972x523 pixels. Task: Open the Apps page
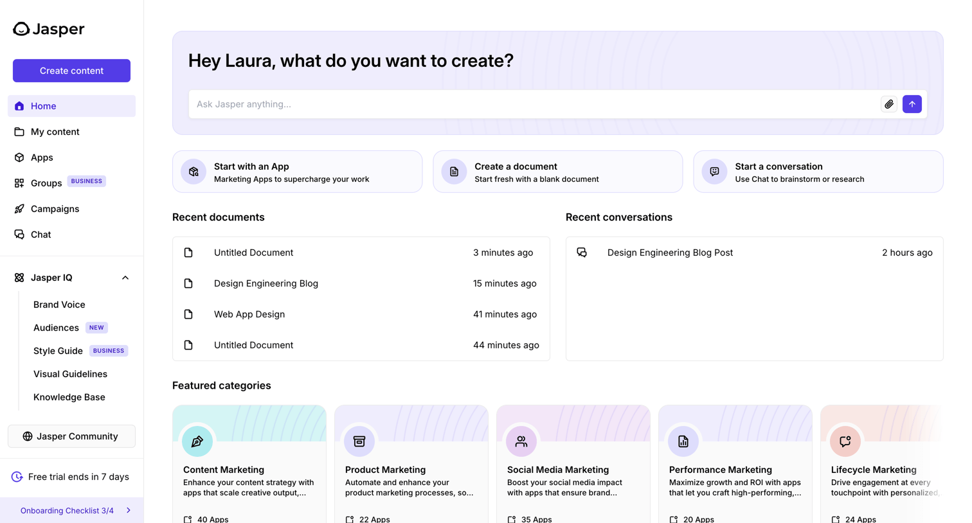tap(71, 157)
